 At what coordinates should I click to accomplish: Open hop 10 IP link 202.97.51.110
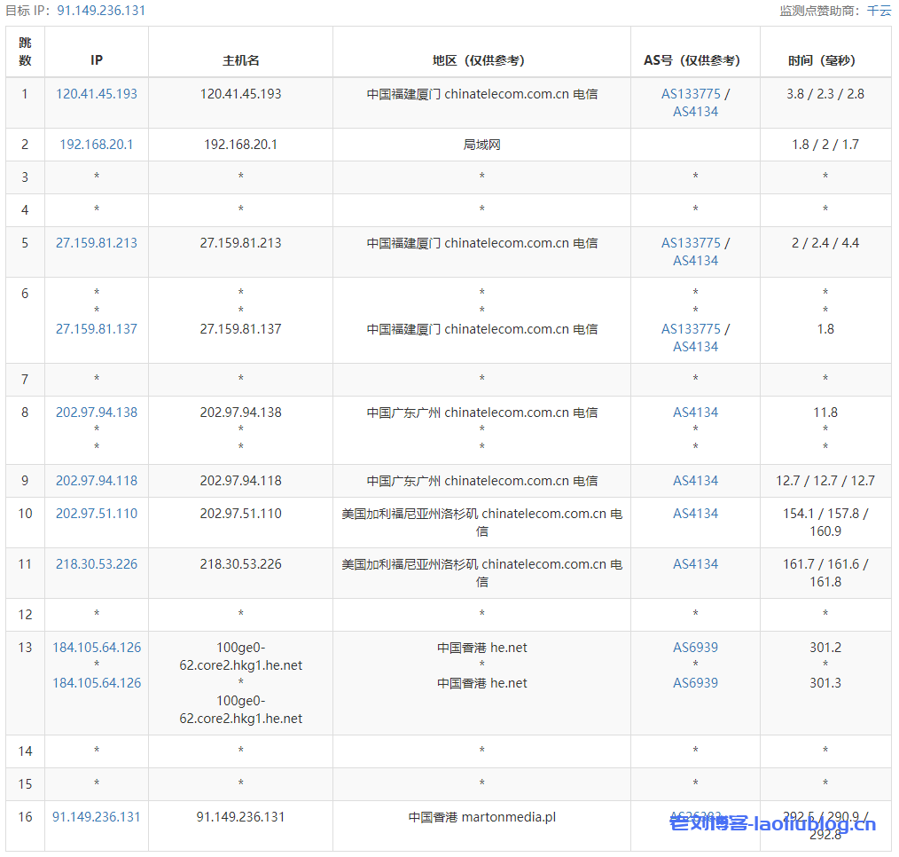97,513
